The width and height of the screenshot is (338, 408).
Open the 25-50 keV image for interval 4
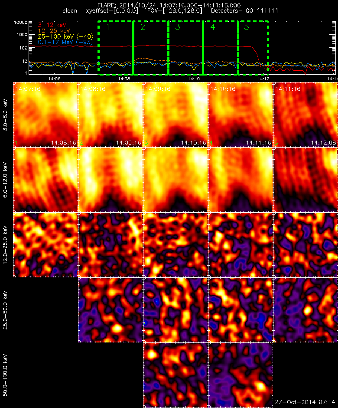[240, 310]
